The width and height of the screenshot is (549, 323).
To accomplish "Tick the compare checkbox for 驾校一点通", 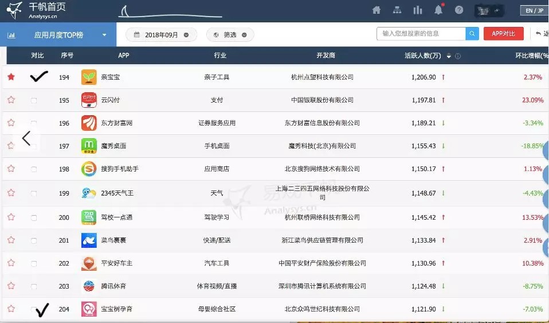I will (34, 217).
